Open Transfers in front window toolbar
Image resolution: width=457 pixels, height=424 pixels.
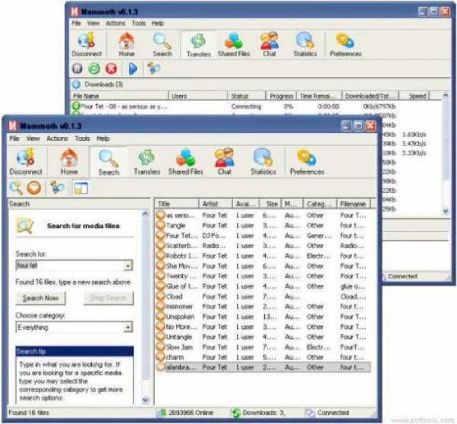(147, 162)
